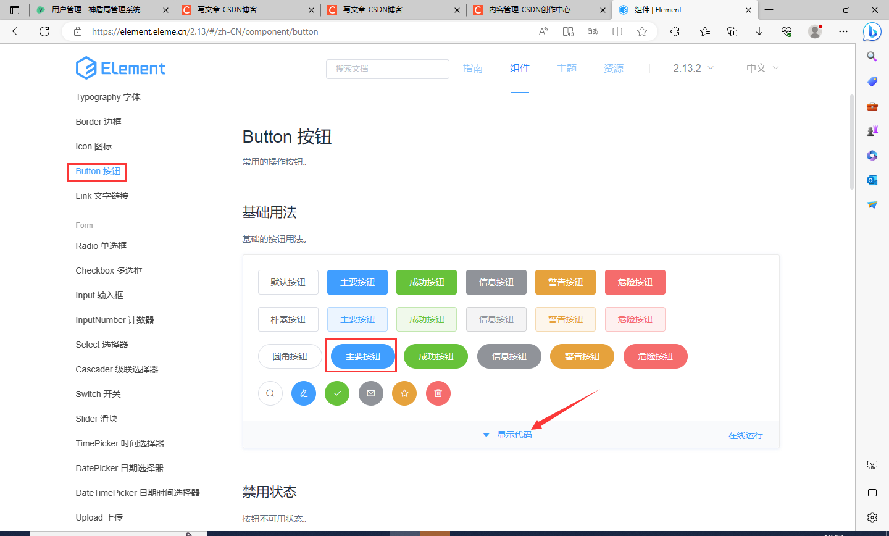The height and width of the screenshot is (536, 889).
Task: Open Link 文字链接 in the sidebar
Action: tap(102, 196)
